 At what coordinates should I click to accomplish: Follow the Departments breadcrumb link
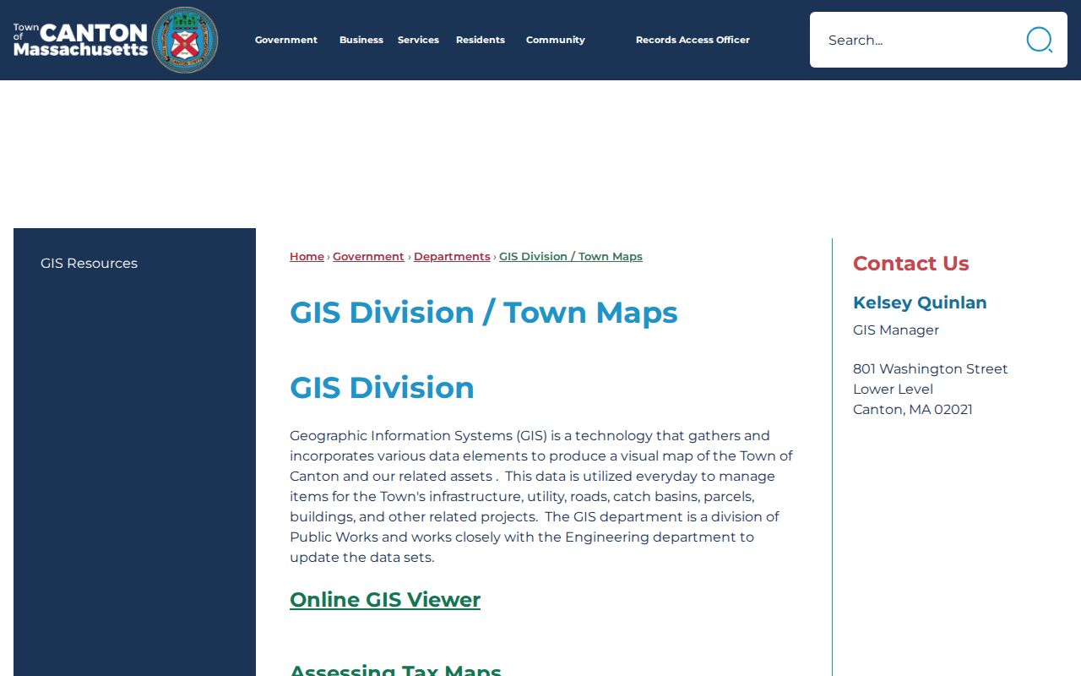(x=452, y=256)
